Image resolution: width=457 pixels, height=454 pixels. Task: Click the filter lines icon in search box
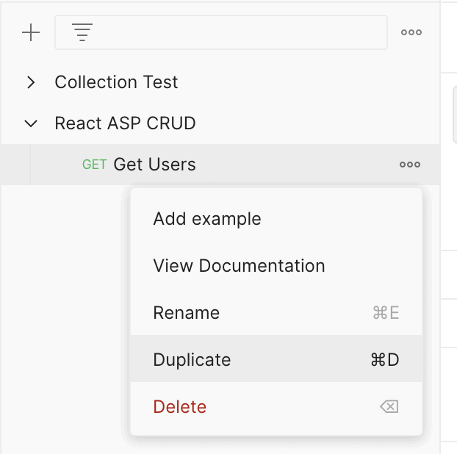(x=82, y=32)
